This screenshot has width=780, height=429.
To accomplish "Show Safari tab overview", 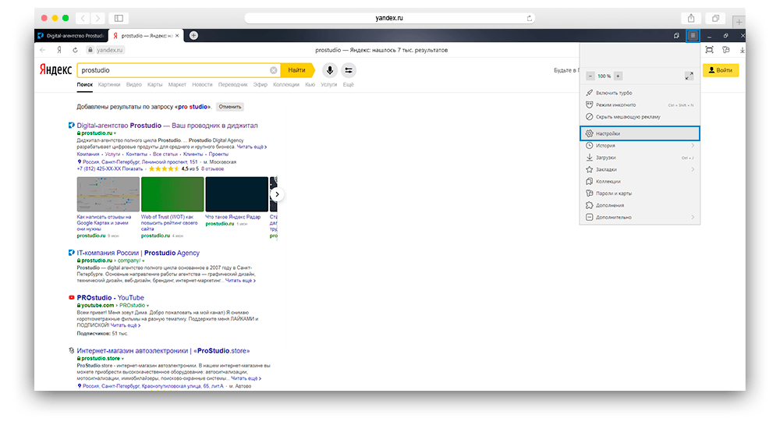I will point(715,19).
